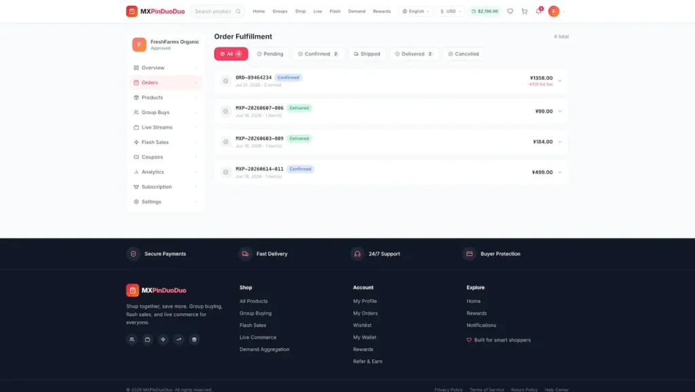The height and width of the screenshot is (392, 695).
Task: Filter orders by Pending status
Action: point(270,54)
